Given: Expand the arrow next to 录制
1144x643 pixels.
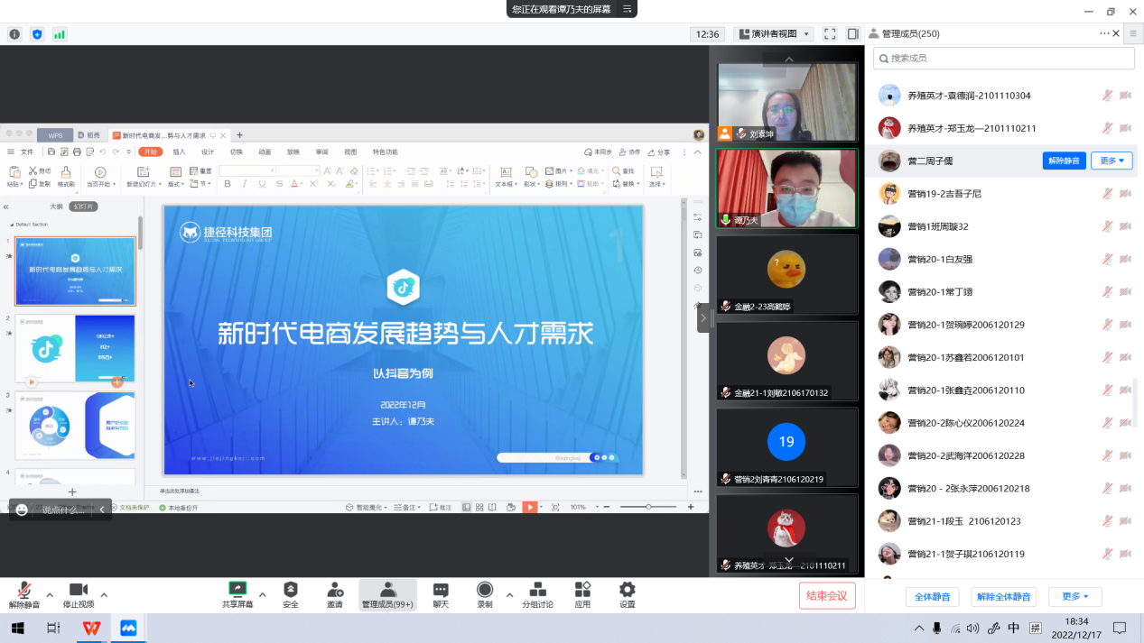Looking at the screenshot, I should coord(509,595).
